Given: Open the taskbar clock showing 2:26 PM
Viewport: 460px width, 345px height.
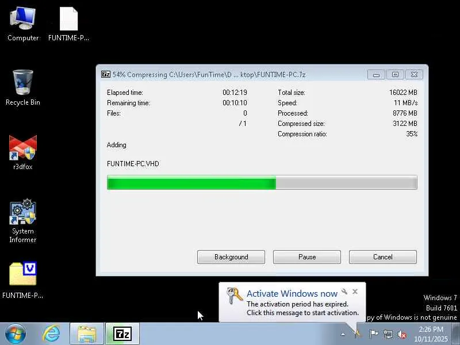Looking at the screenshot, I should tap(431, 334).
